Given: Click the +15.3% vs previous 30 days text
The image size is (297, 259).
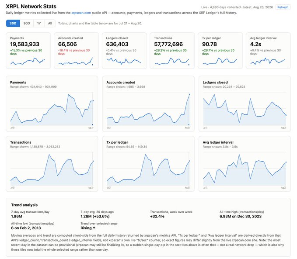Looking at the screenshot, I should pyautogui.click(x=26, y=52).
